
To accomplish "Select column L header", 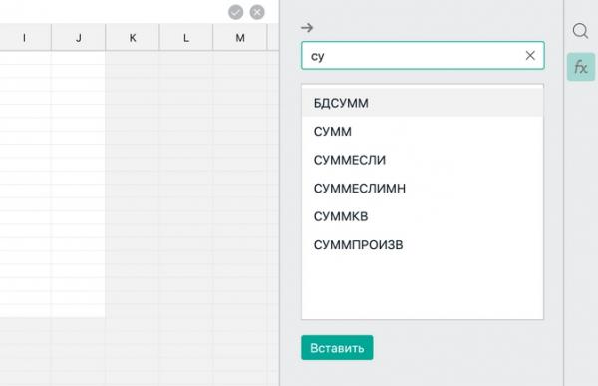I will coord(186,38).
